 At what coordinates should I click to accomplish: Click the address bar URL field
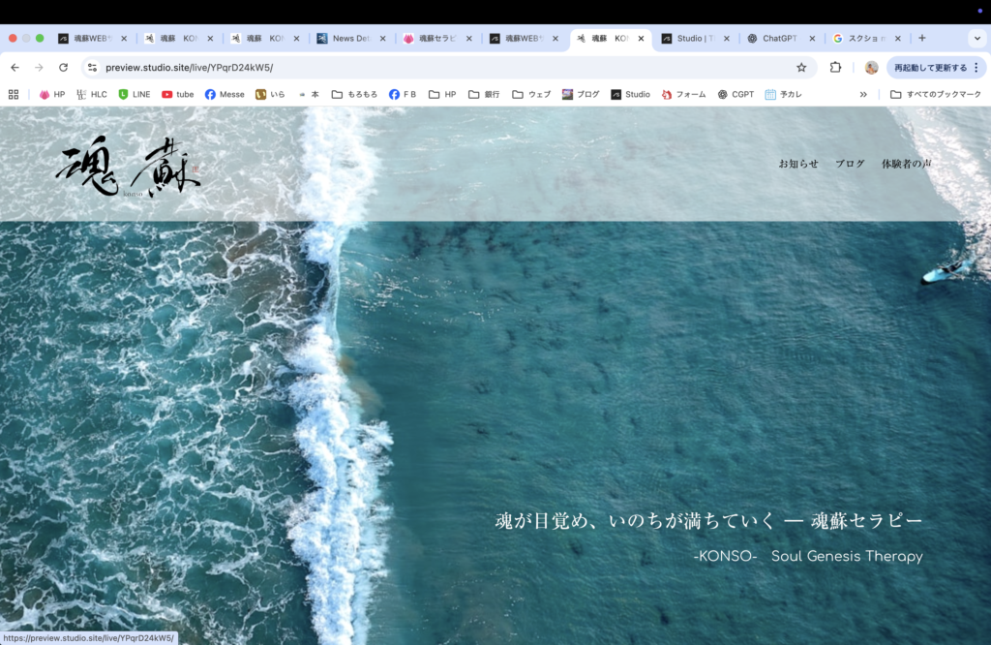tap(435, 68)
